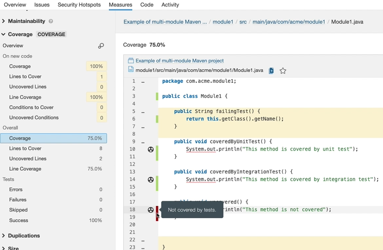
Task: Open issue icon on line 10
Action: pos(151,149)
